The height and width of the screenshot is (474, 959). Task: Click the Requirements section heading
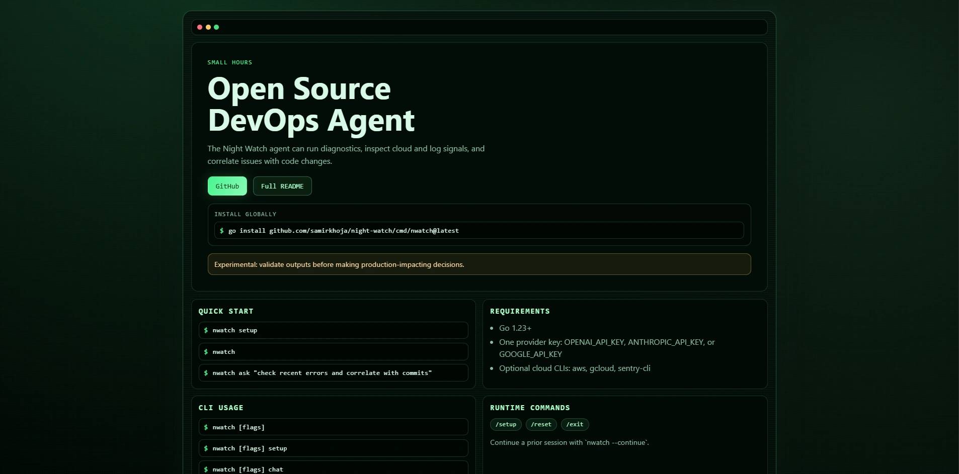520,311
